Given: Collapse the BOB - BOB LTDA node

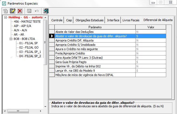Looking at the screenshot, I should point(11,39).
